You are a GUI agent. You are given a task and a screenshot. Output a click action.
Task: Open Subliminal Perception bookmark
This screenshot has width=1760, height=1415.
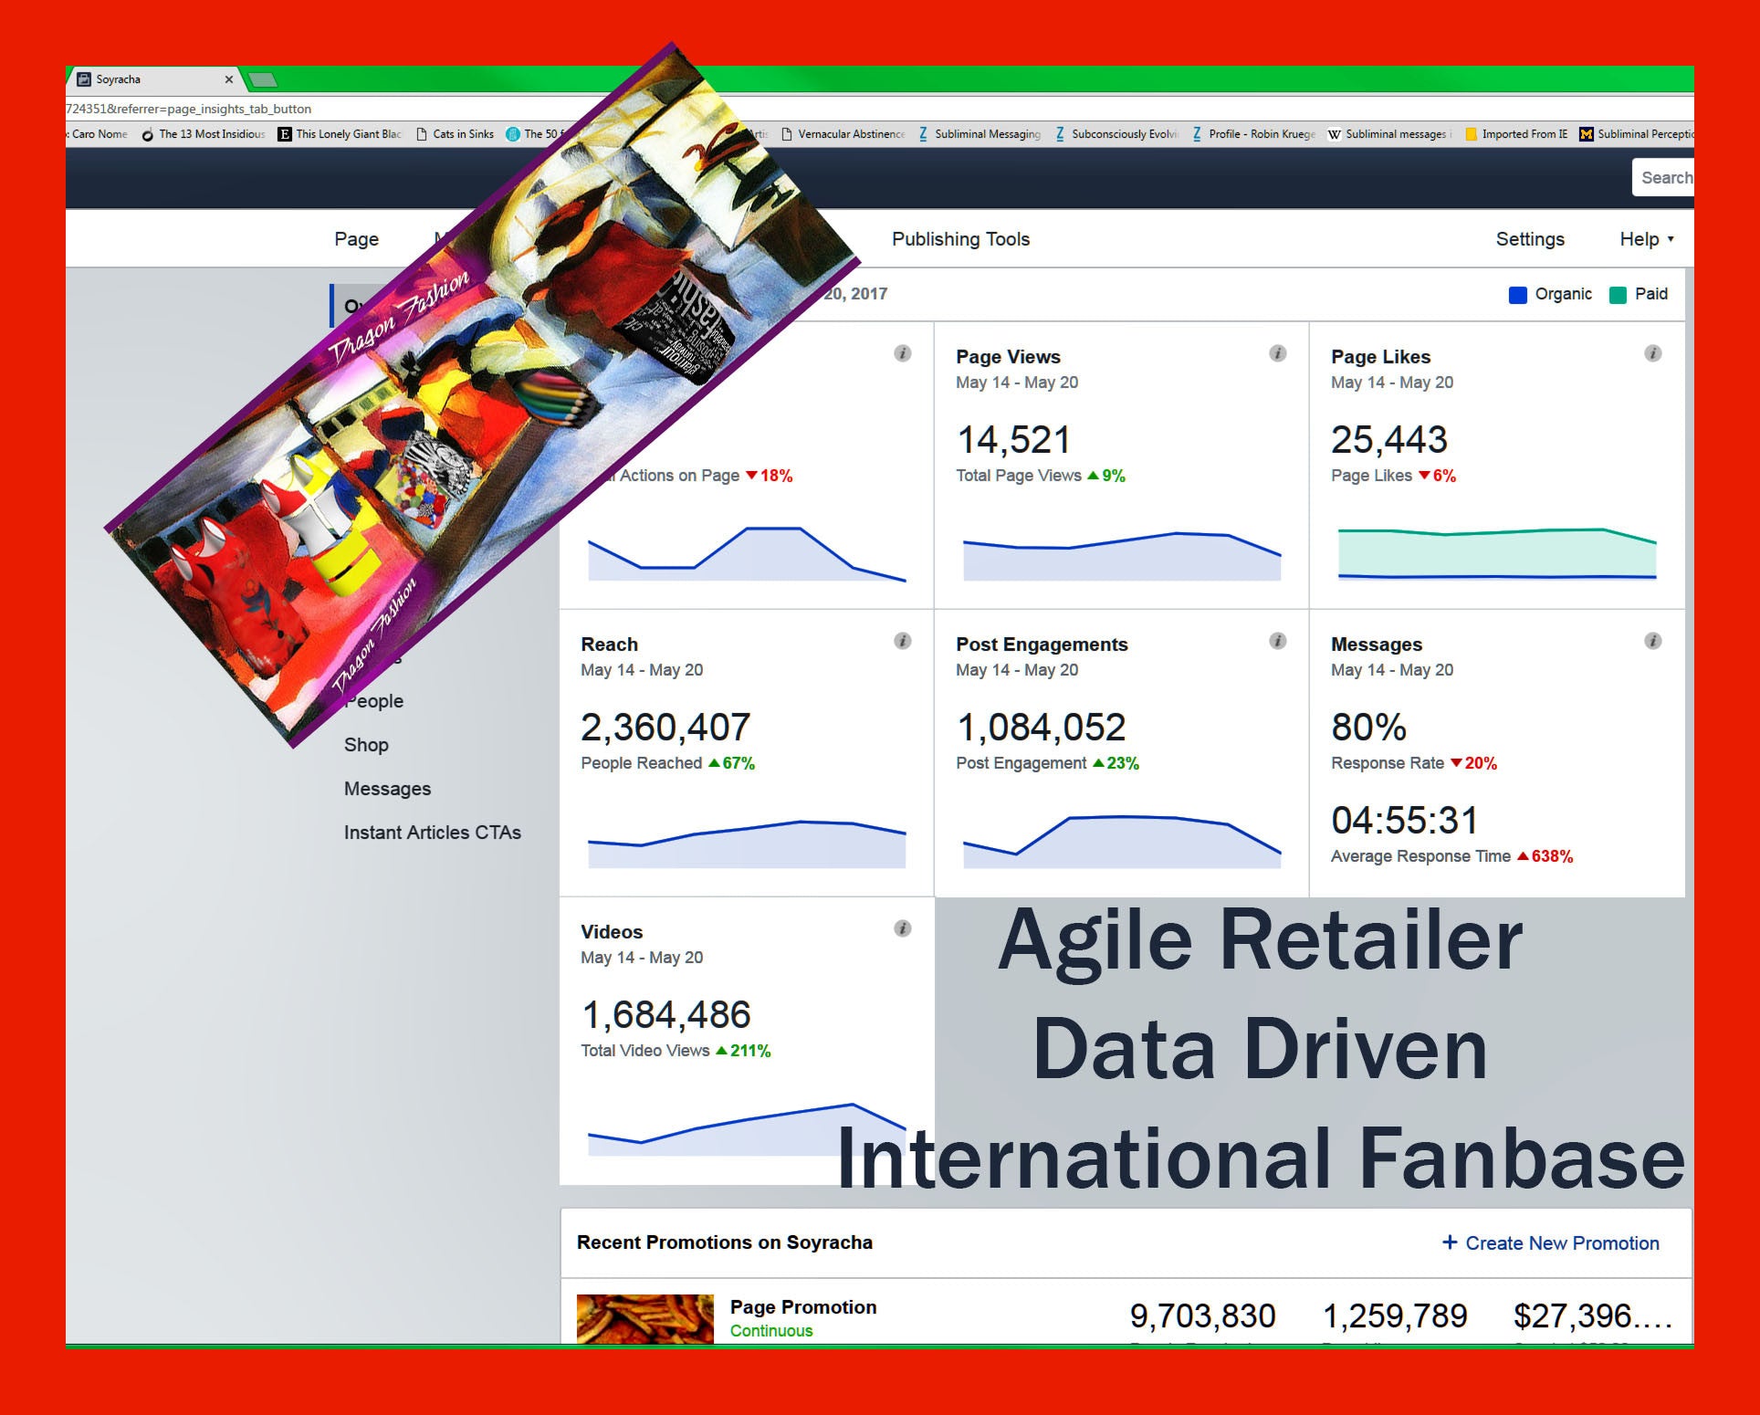1636,134
